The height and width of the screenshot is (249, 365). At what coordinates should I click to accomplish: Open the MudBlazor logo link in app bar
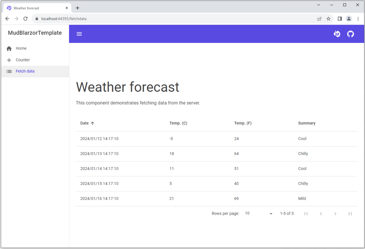(337, 34)
